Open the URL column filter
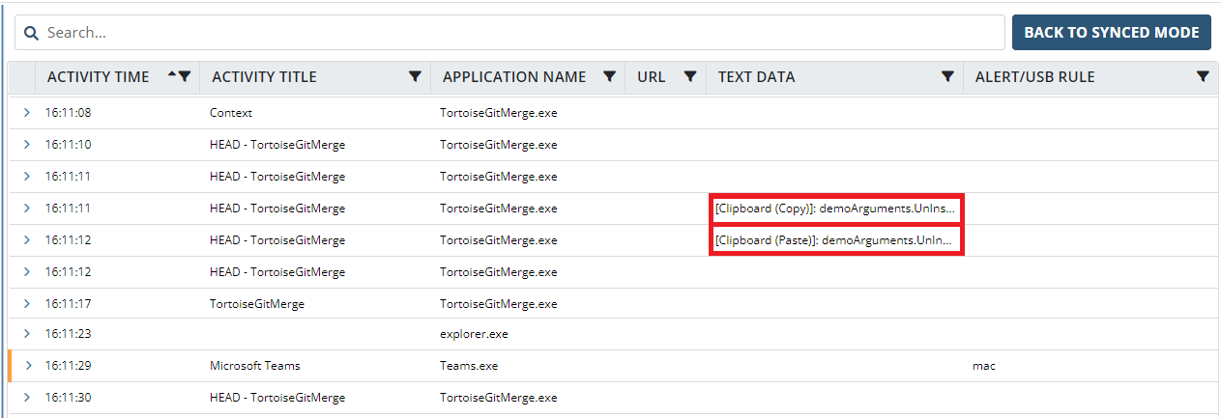The height and width of the screenshot is (418, 1221). point(690,77)
